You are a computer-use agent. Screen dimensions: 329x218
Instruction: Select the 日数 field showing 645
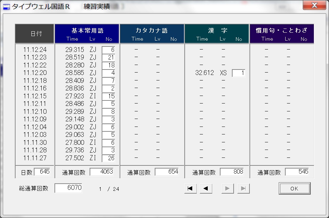[x=42, y=172]
